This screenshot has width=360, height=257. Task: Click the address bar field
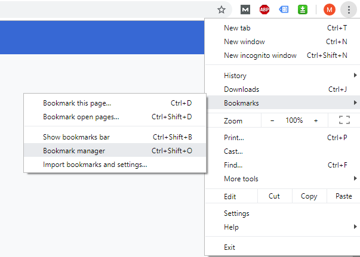point(115,10)
